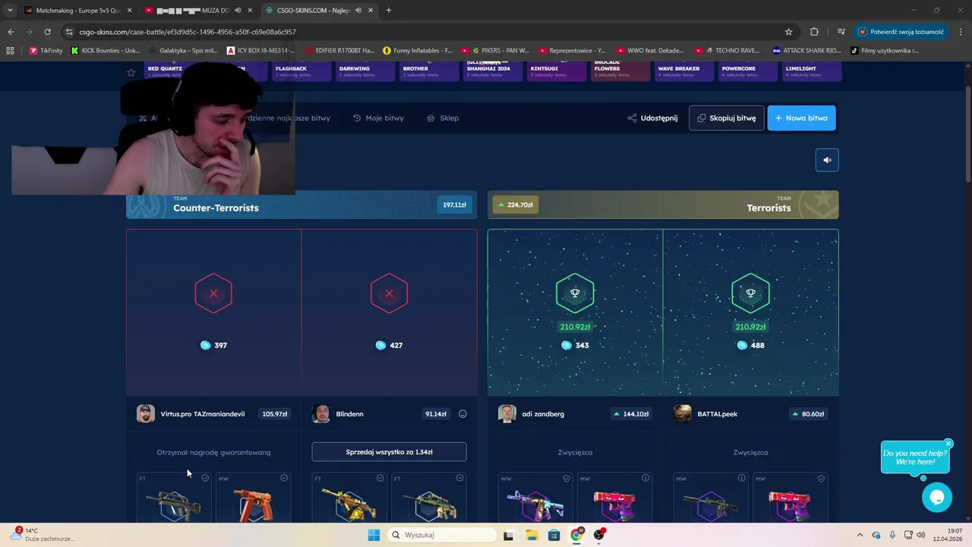Open a new browser tab
Image resolution: width=972 pixels, height=547 pixels.
click(389, 11)
